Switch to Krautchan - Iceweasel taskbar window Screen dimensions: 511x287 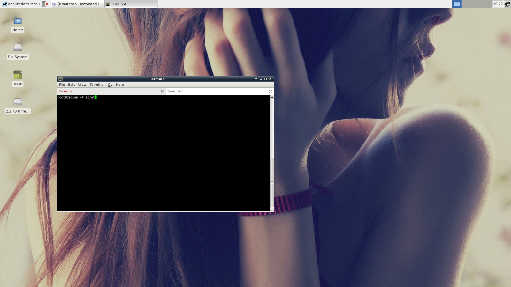77,4
